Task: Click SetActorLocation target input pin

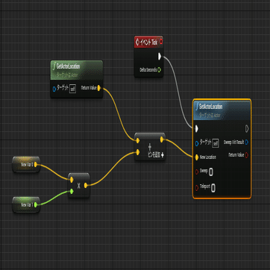Action: click(197, 143)
